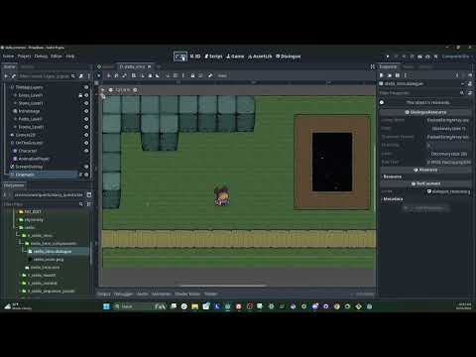The height and width of the screenshot is (357, 476).
Task: Open the viewport View menu
Action: pyautogui.click(x=222, y=75)
